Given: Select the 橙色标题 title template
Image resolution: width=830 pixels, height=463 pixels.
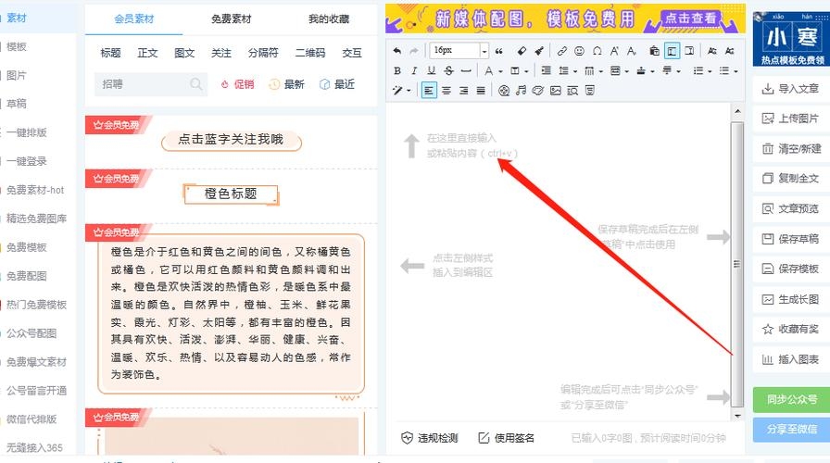Looking at the screenshot, I should 231,194.
